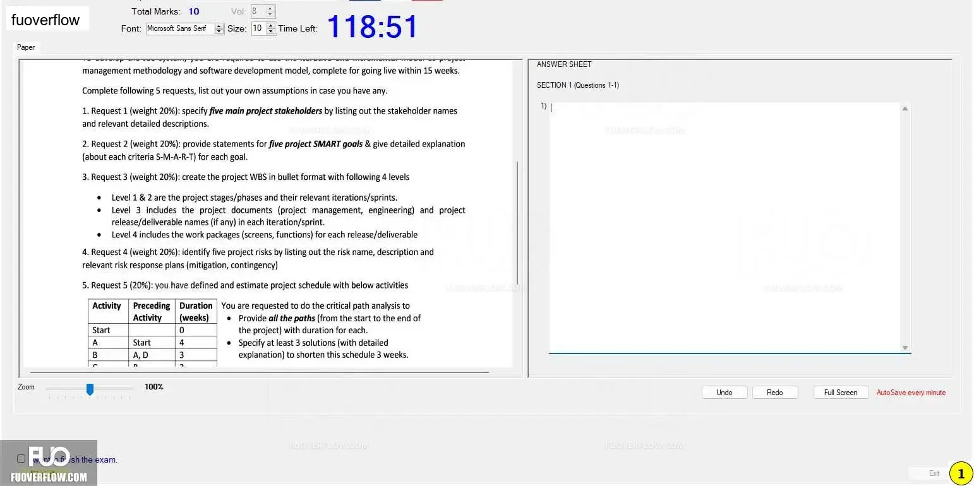Screen dimensions: 974x486
Task: Switch to Full Screen mode
Action: click(x=841, y=393)
